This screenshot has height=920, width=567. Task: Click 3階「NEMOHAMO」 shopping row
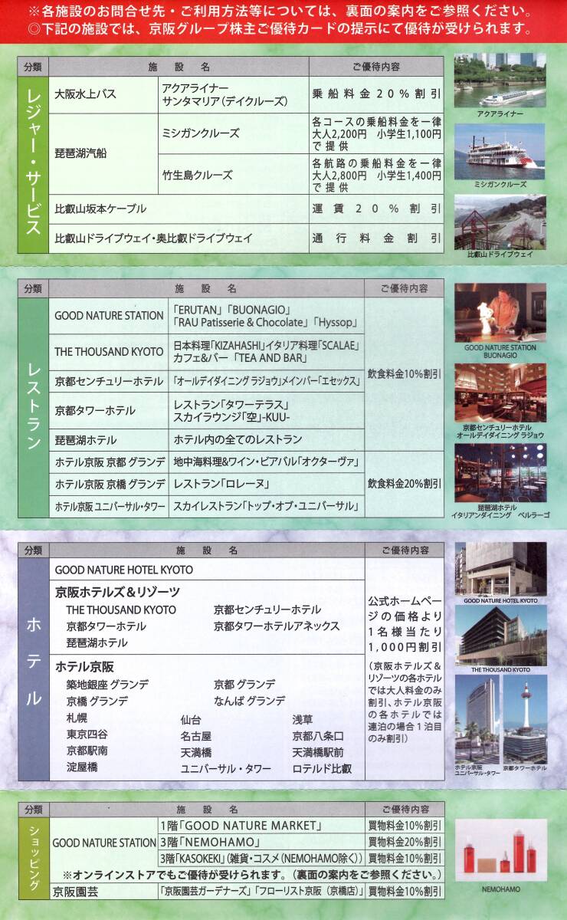261,842
